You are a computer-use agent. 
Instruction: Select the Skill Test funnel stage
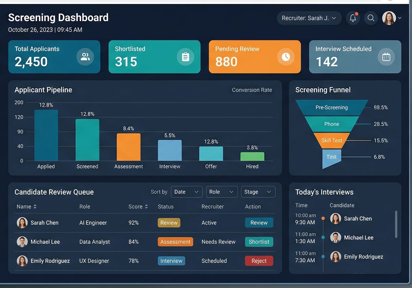pos(331,141)
